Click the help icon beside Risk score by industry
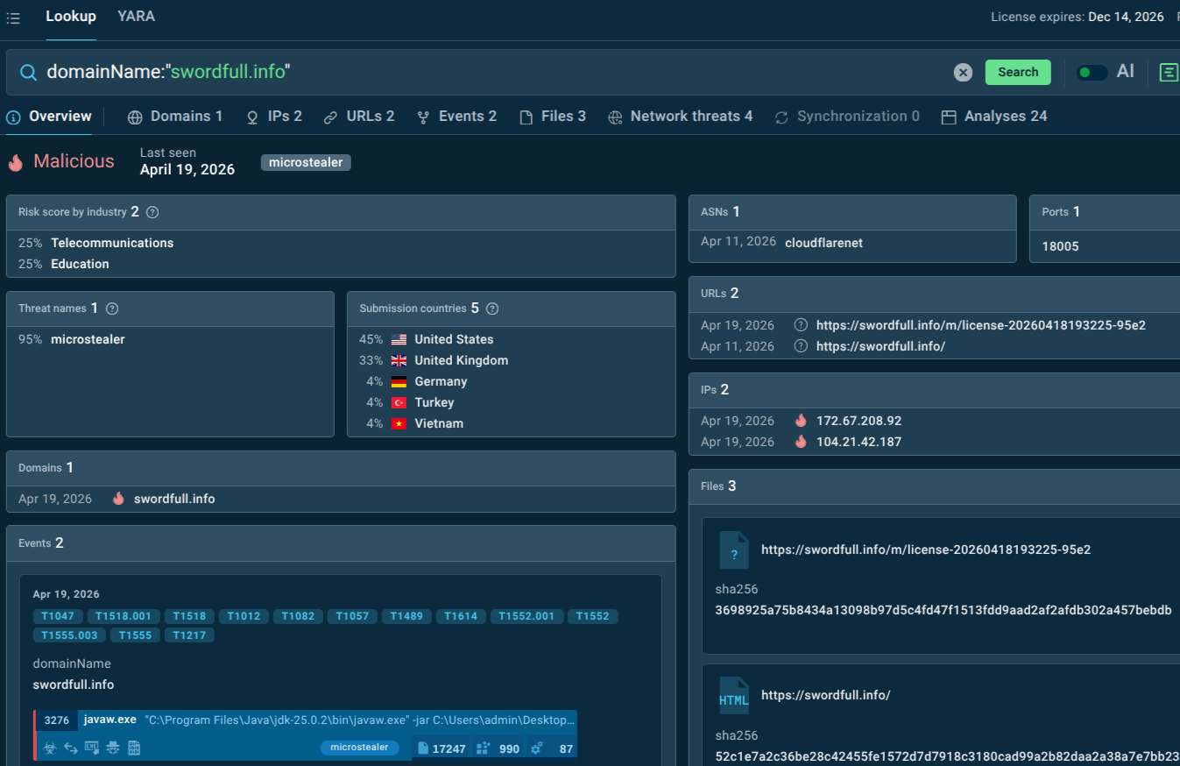Viewport: 1180px width, 766px height. pyautogui.click(x=152, y=212)
